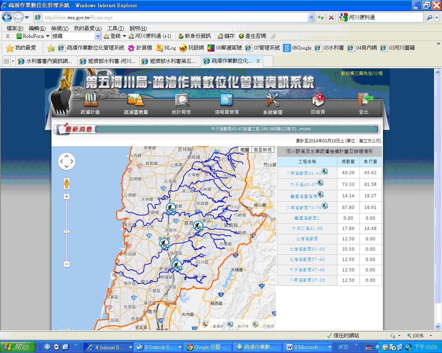Screen dimensions: 442x353
Task: Open the 速報單管理 navigation icon
Action: click(227, 100)
